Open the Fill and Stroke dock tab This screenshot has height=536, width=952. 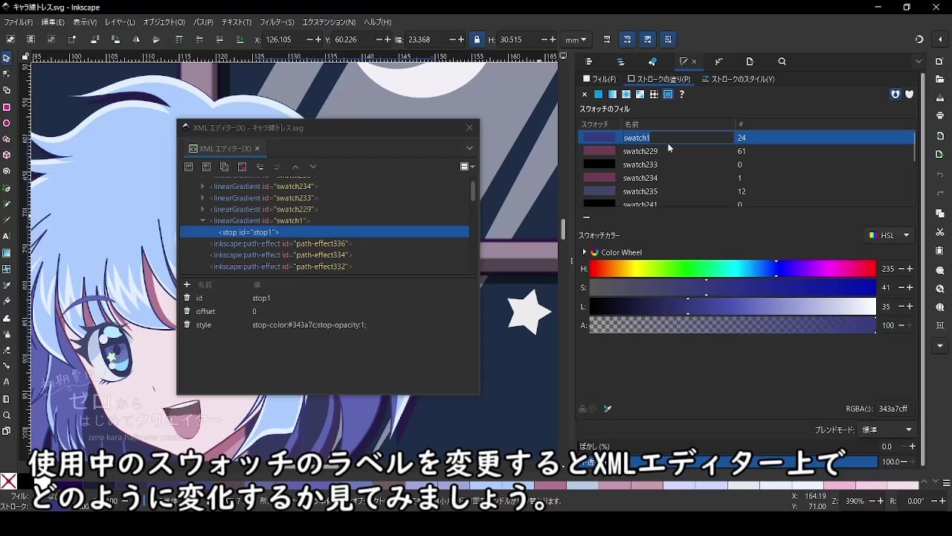(x=684, y=62)
